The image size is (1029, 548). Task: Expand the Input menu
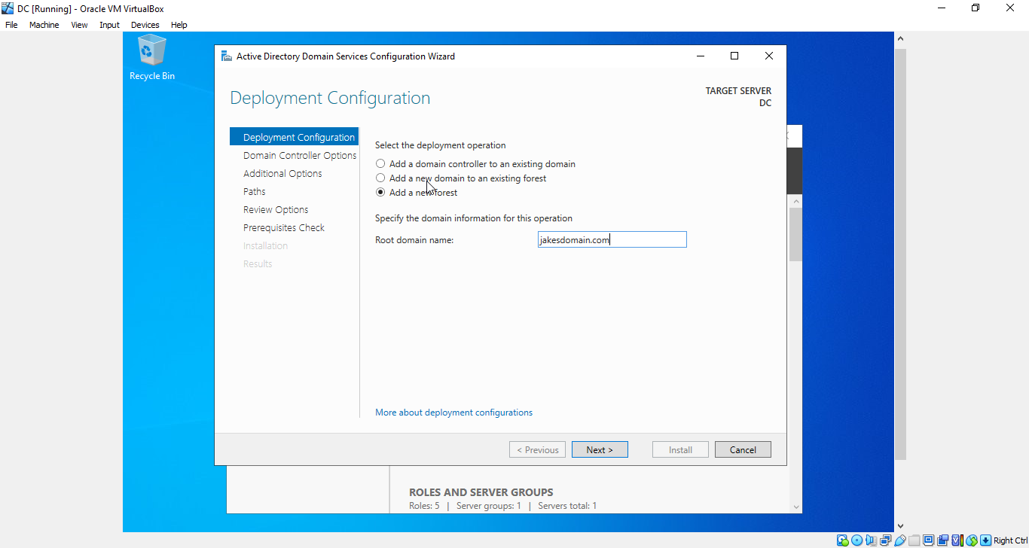pos(109,24)
